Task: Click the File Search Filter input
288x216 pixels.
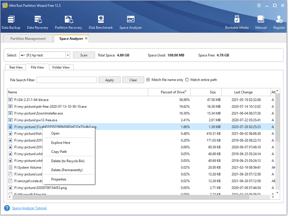Action: pos(67,80)
